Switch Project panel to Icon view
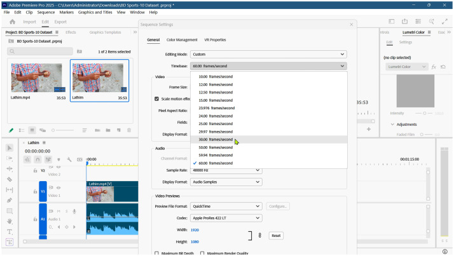454x256 pixels. [32, 130]
